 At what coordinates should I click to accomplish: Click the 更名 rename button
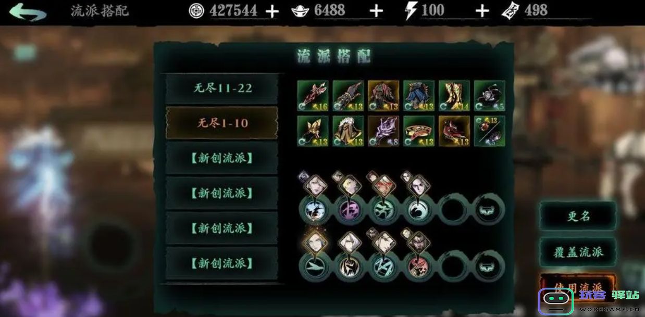point(578,216)
